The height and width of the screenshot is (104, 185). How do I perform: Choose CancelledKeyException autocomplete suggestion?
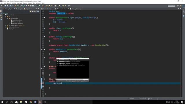coord(73,62)
